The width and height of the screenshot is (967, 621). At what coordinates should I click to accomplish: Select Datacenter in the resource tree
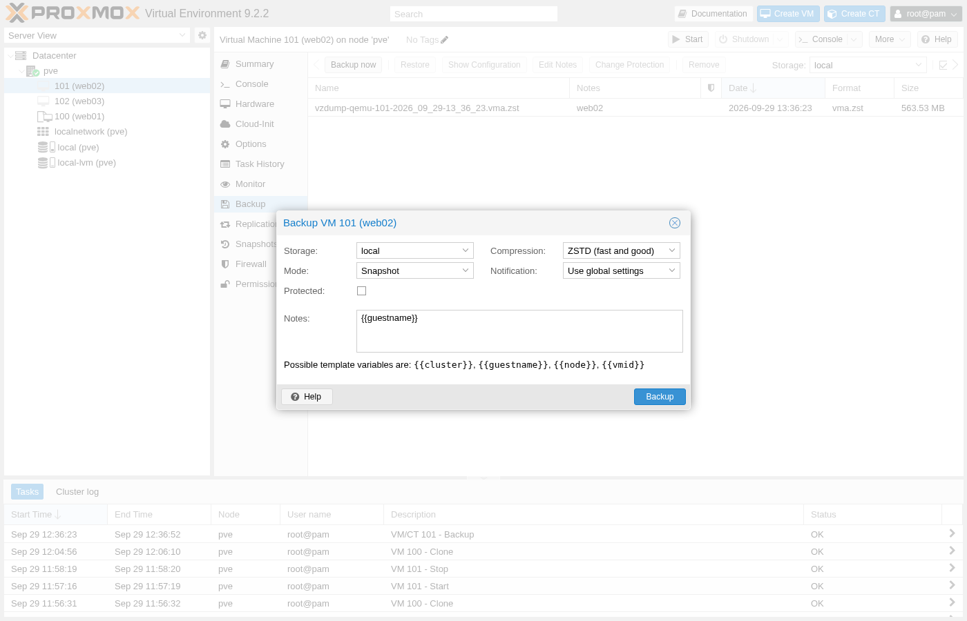[x=54, y=56]
